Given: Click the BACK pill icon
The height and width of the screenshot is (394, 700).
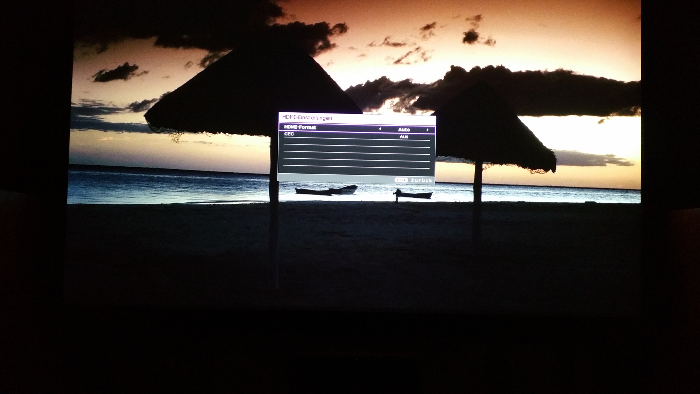Looking at the screenshot, I should 401,180.
